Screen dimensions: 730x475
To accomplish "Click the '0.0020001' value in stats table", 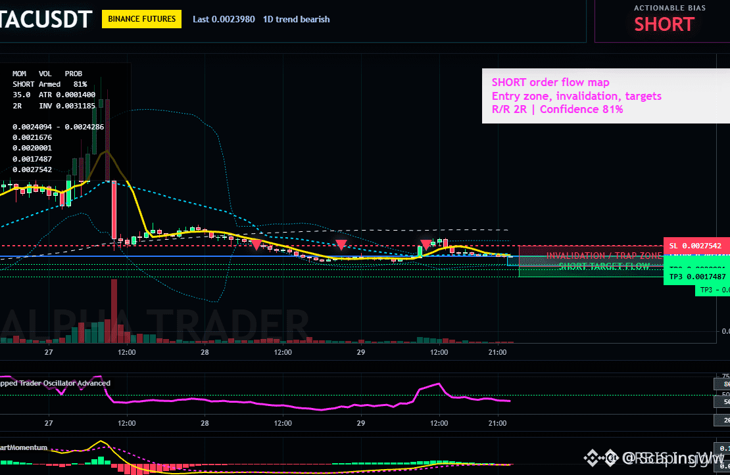I will coord(32,148).
